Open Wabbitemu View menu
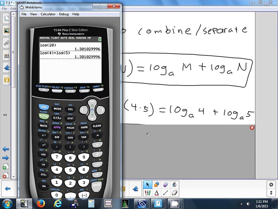Viewport: 278px width, 209px height. (34, 14)
